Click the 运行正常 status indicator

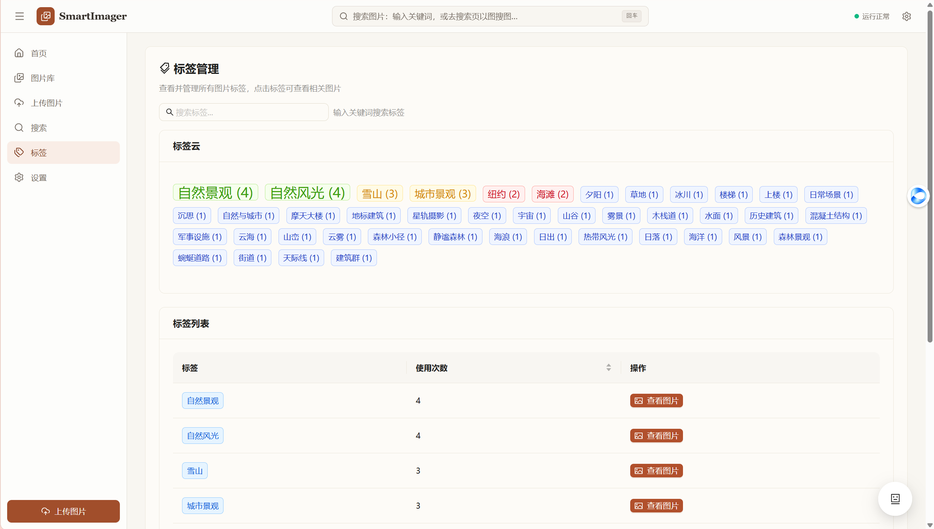click(x=872, y=16)
